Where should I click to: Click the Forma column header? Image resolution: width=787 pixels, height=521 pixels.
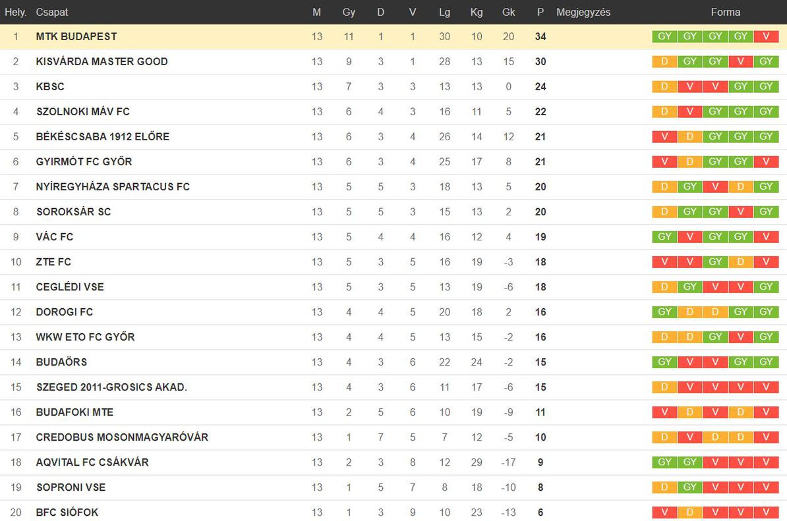[x=725, y=12]
